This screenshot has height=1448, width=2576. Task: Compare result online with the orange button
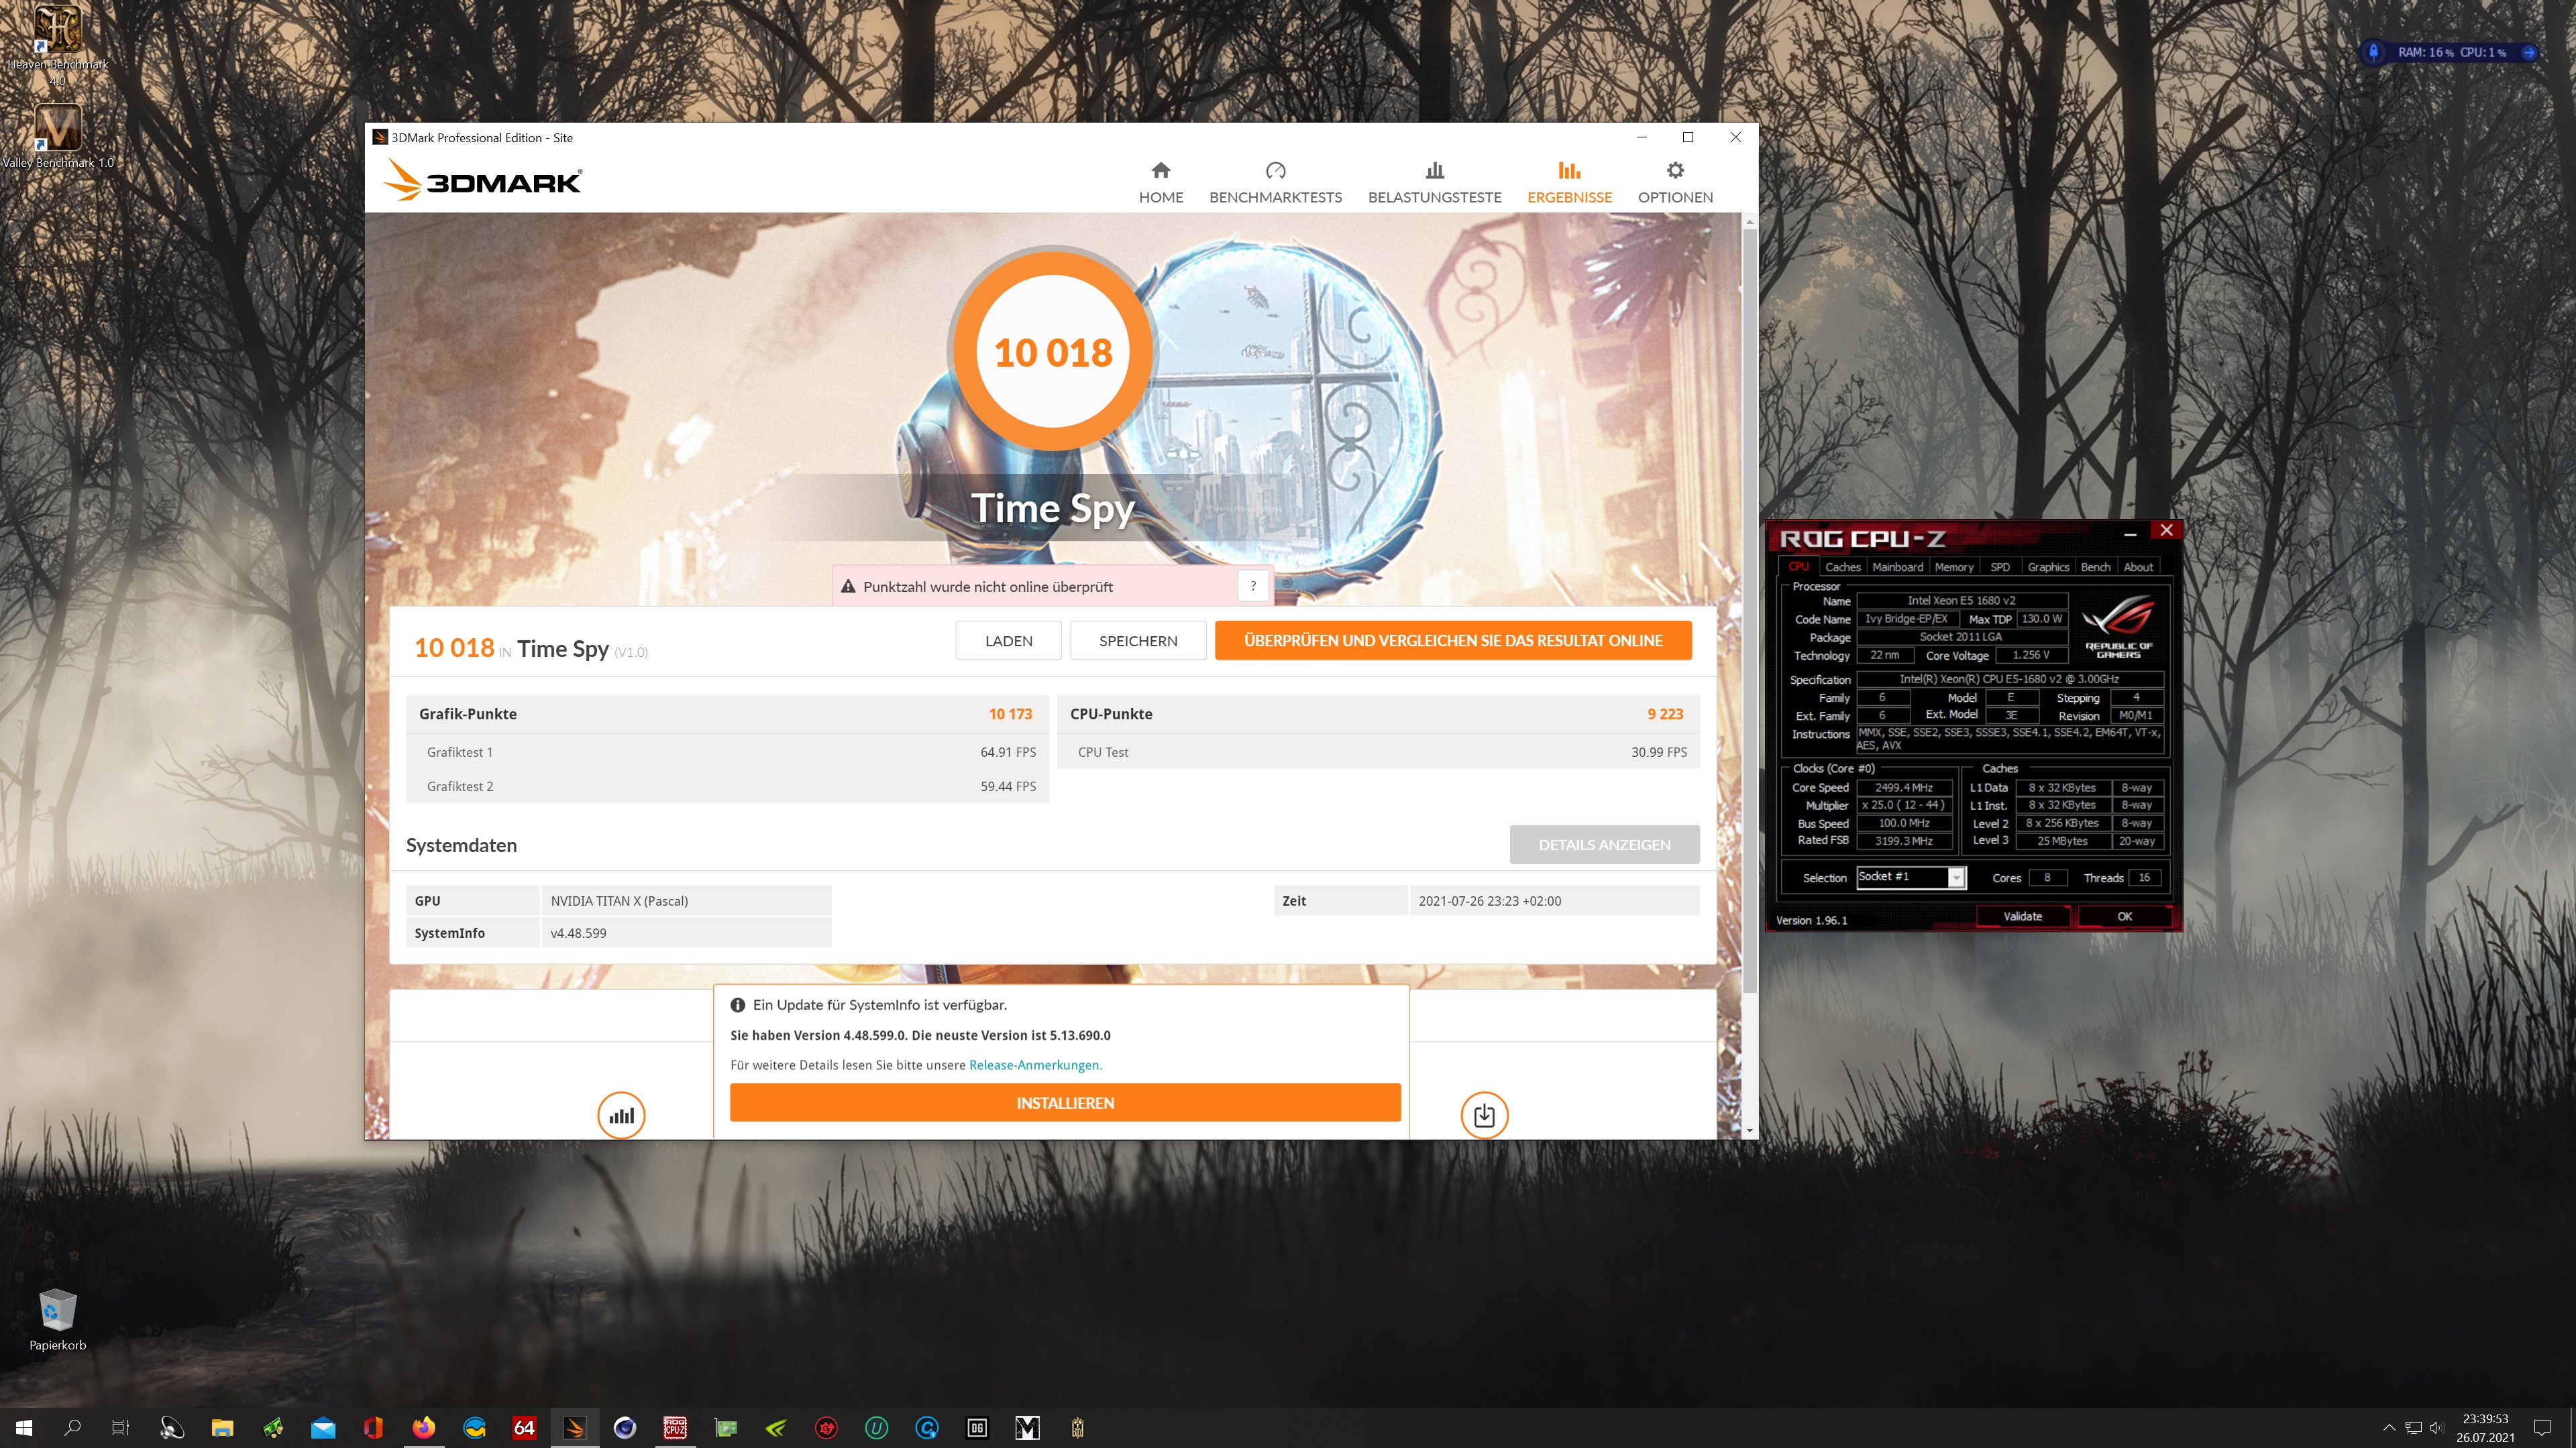(x=1453, y=641)
